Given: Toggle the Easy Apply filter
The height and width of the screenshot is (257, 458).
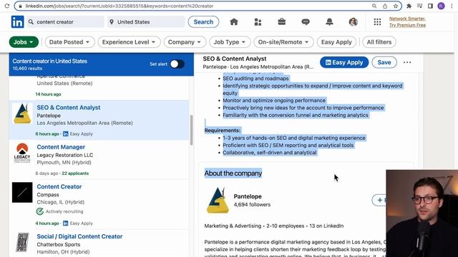Looking at the screenshot, I should [x=336, y=42].
